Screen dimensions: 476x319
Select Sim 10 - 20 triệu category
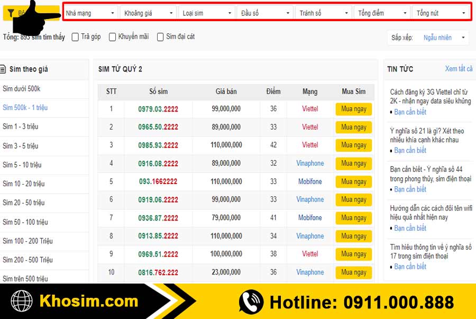pyautogui.click(x=24, y=184)
